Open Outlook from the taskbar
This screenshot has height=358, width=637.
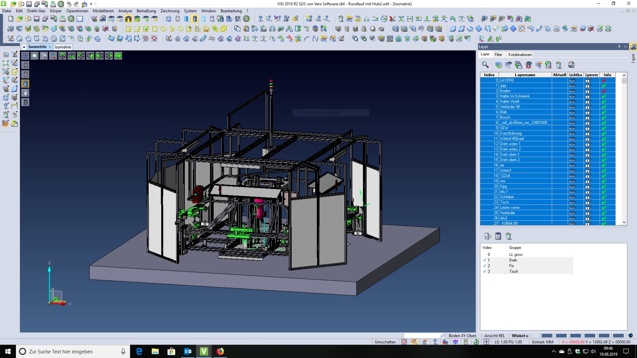coord(188,351)
